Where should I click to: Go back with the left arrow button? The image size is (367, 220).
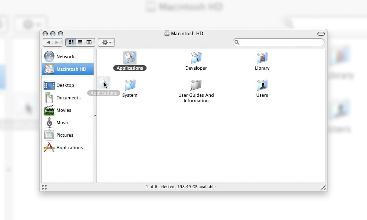[x=48, y=42]
